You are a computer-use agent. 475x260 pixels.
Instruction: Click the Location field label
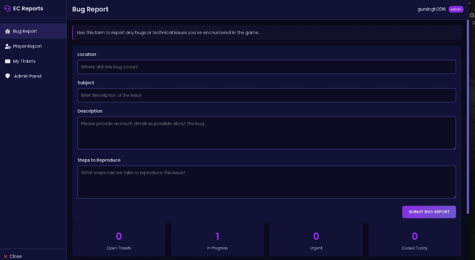pos(87,54)
